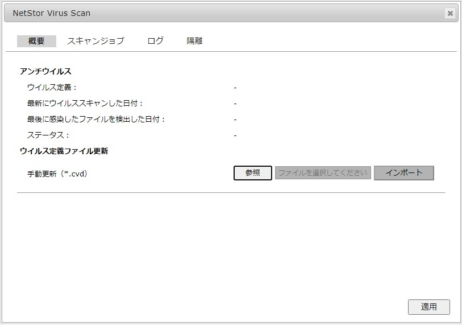
Task: Click the ウイルス定義ファイル更新 heading
Action: click(x=64, y=151)
